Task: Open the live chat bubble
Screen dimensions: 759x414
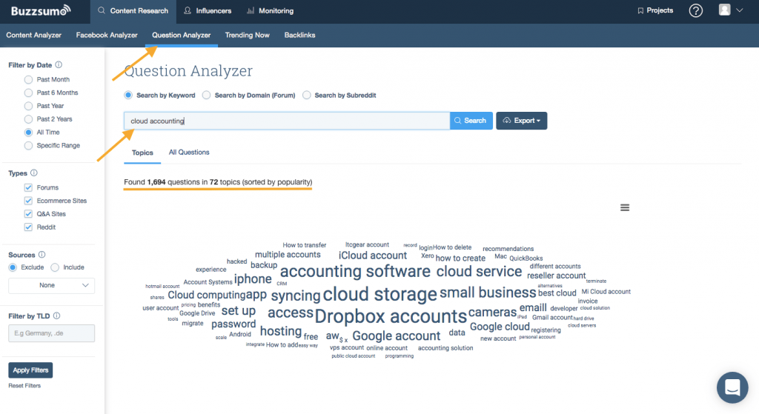Action: coord(732,387)
